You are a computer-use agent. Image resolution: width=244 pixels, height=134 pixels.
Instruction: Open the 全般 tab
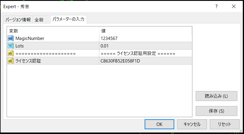point(39,20)
